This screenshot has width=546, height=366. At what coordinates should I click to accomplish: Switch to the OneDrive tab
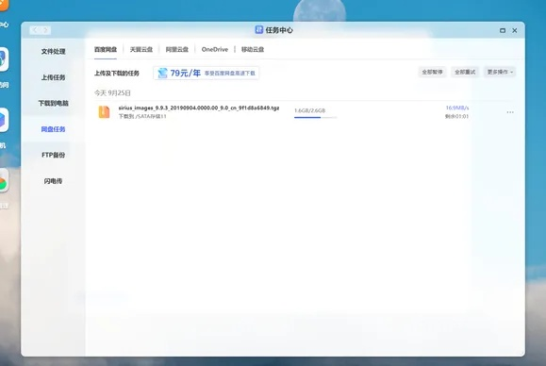point(215,49)
